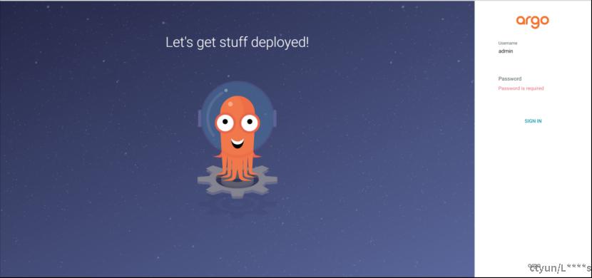Viewport: 592px width, 278px height.
Task: Click the orange argo logo at top
Action: pyautogui.click(x=532, y=21)
